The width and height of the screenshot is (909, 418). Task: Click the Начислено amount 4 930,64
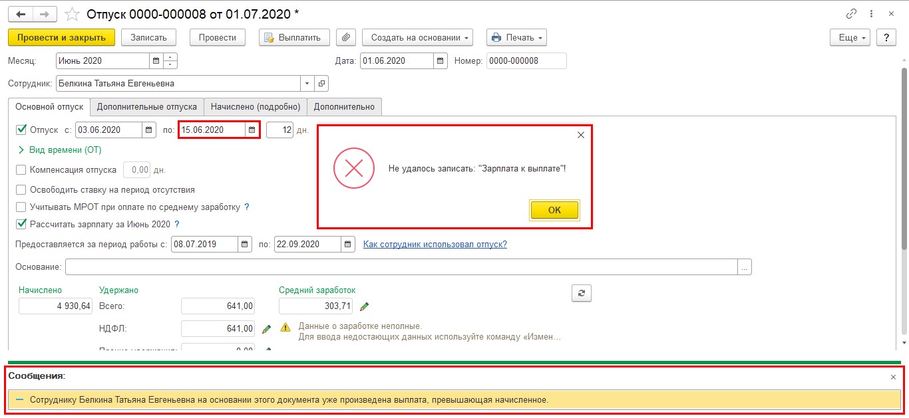(55, 306)
